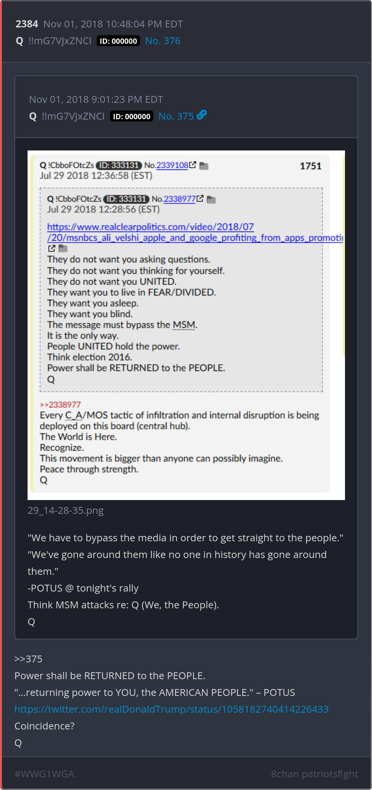The image size is (372, 790).
Task: Click the >>375 reply reference
Action: (x=29, y=659)
